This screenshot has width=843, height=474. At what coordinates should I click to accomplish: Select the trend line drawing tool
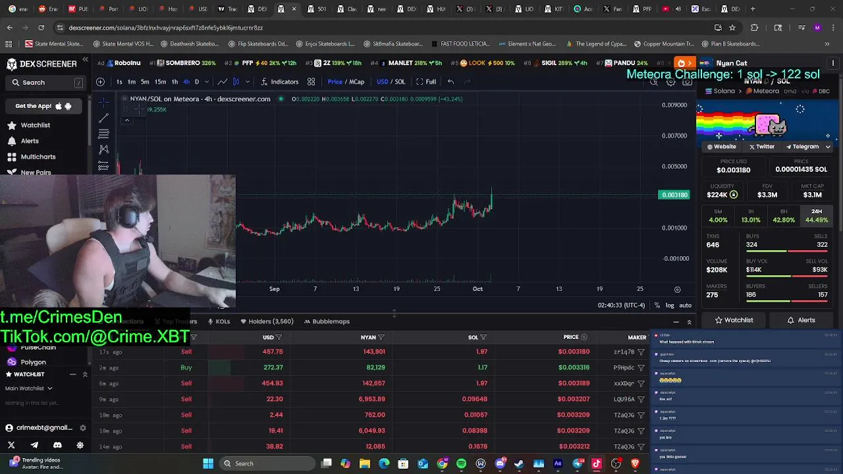point(103,118)
